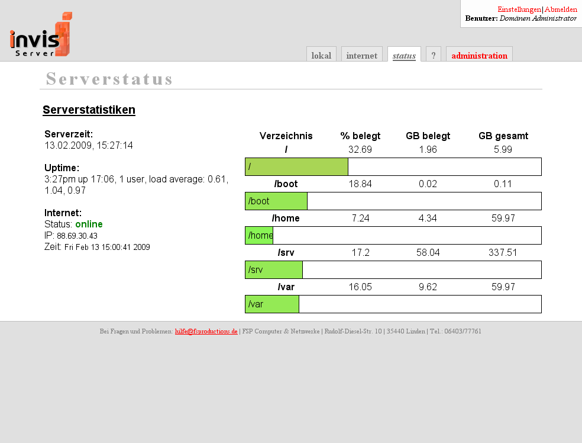Open the question mark help tab
The image size is (582, 443).
pos(434,56)
